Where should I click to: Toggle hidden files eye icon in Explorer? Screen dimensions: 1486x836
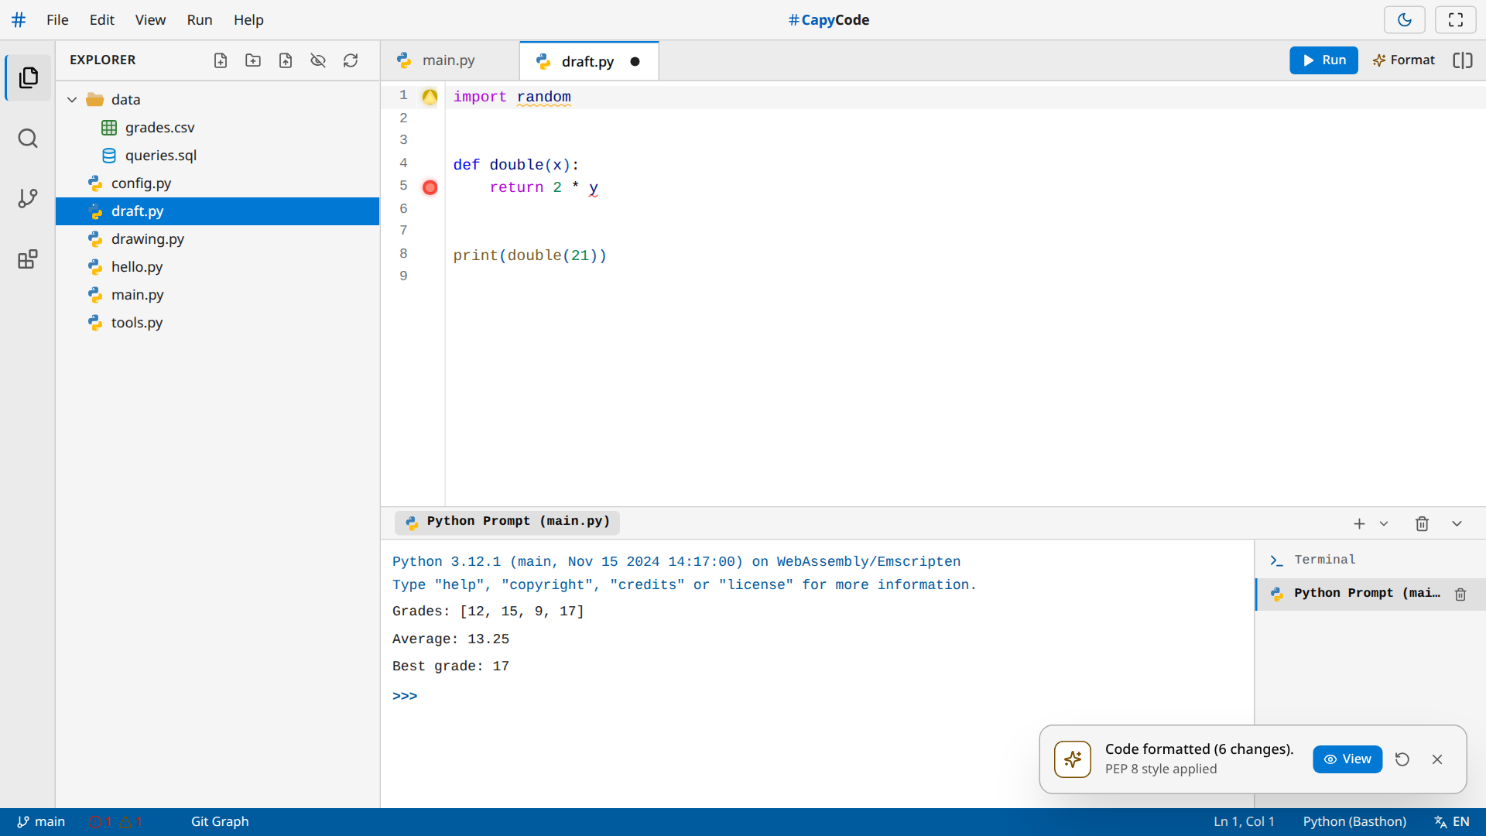(x=318, y=60)
